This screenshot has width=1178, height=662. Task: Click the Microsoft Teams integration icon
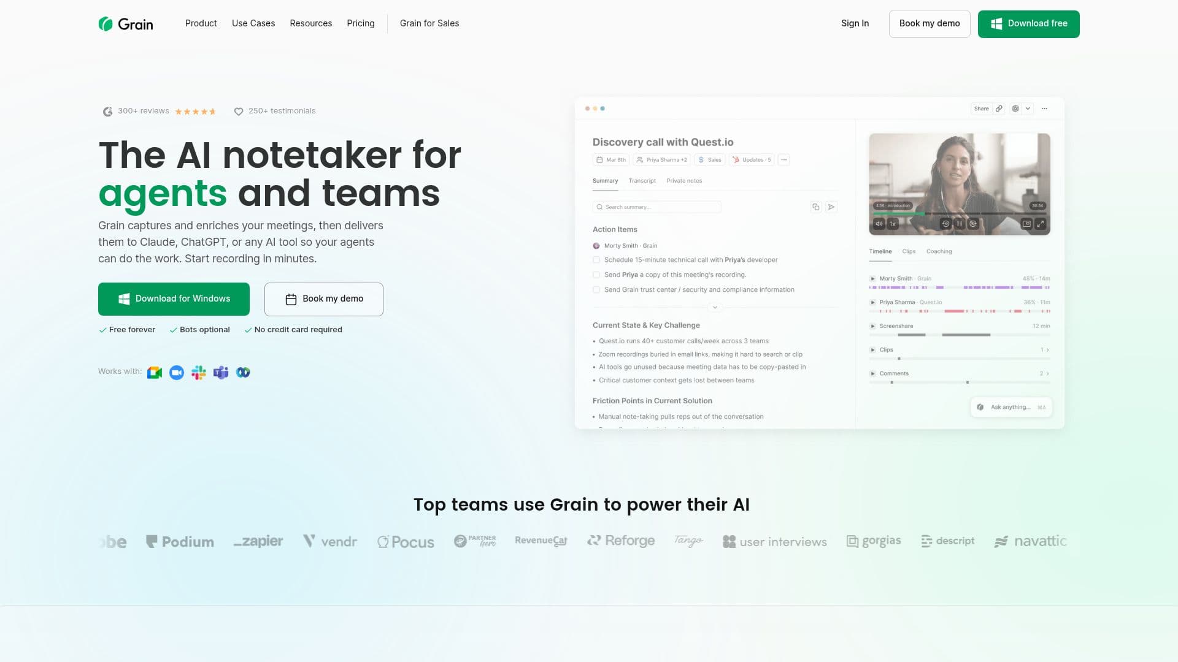[221, 373]
